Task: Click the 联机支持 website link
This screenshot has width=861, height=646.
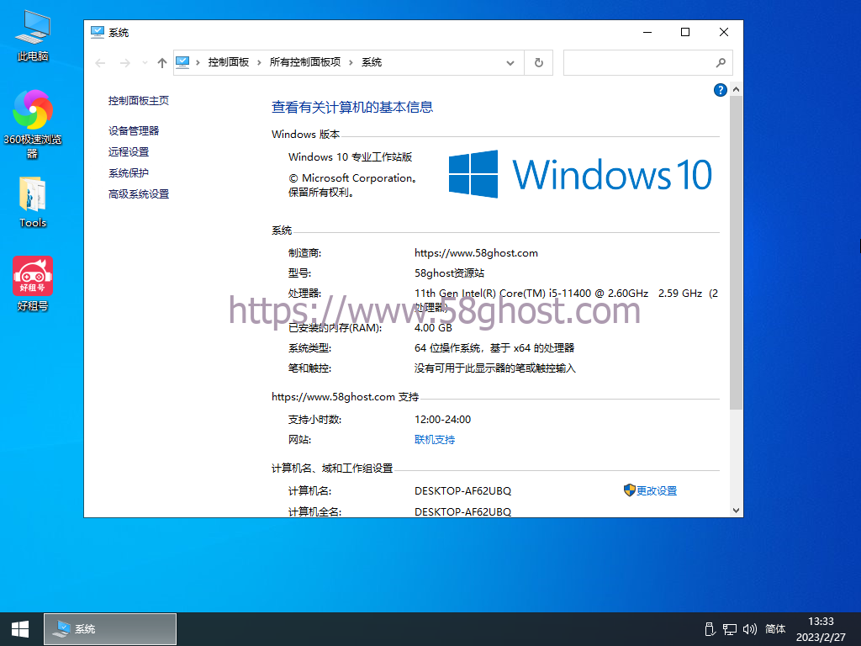Action: tap(435, 439)
